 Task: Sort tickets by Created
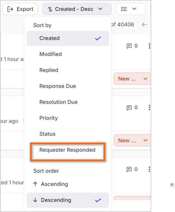(68, 38)
